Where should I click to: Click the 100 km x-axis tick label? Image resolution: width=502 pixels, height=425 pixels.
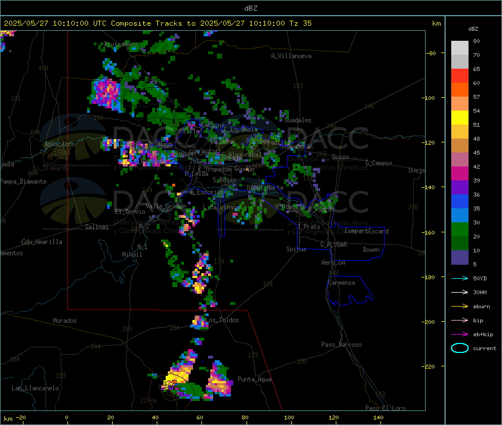pos(289,417)
